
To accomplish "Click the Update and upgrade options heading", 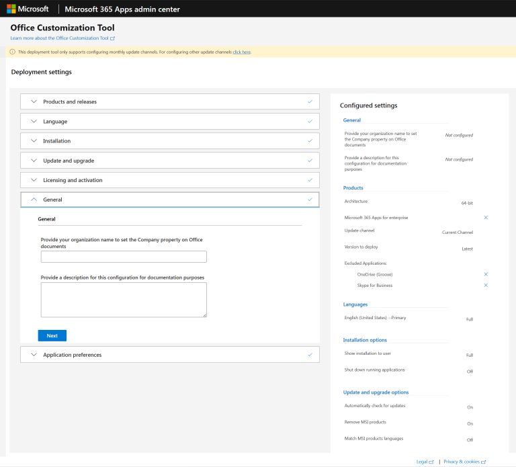I will [376, 392].
